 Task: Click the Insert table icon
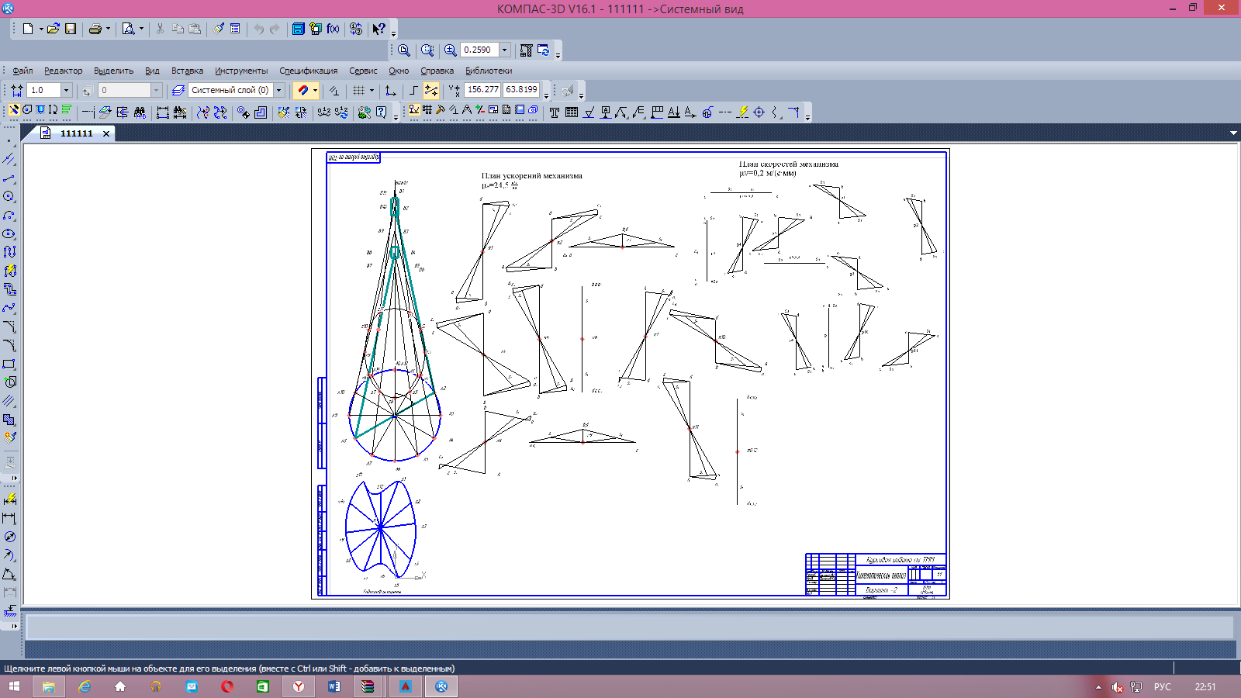pyautogui.click(x=572, y=112)
